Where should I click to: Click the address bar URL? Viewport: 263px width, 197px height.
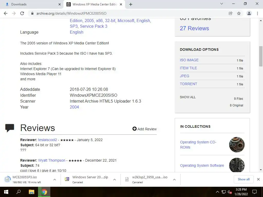pyautogui.click(x=71, y=13)
